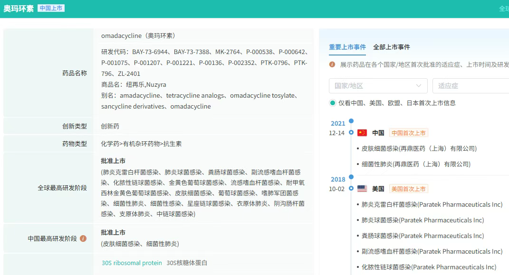Click the 2021 timeline top dot
Viewport: 509px width, 275px height.
[351, 121]
